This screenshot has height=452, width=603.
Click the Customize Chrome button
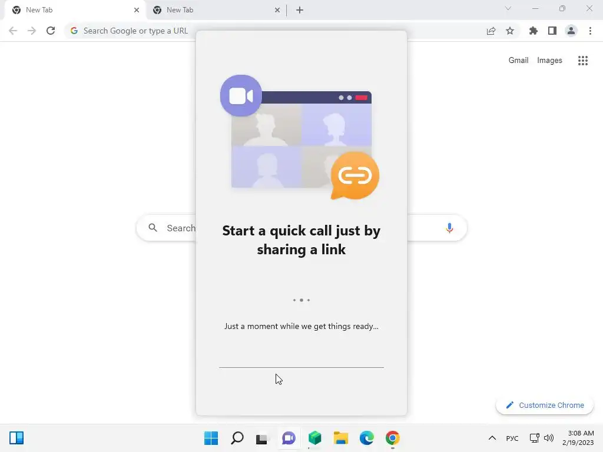[x=545, y=405]
